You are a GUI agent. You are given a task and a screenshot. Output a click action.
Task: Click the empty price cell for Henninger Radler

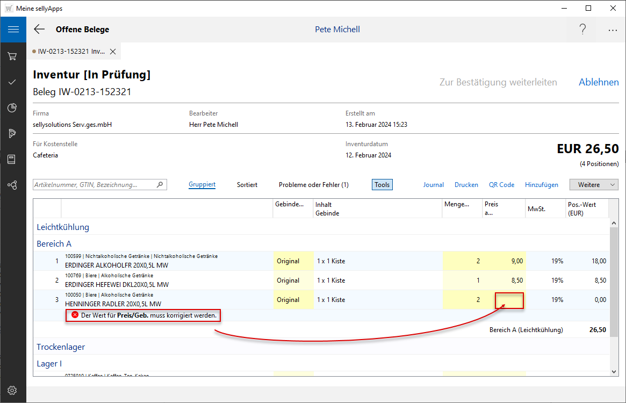tap(509, 300)
